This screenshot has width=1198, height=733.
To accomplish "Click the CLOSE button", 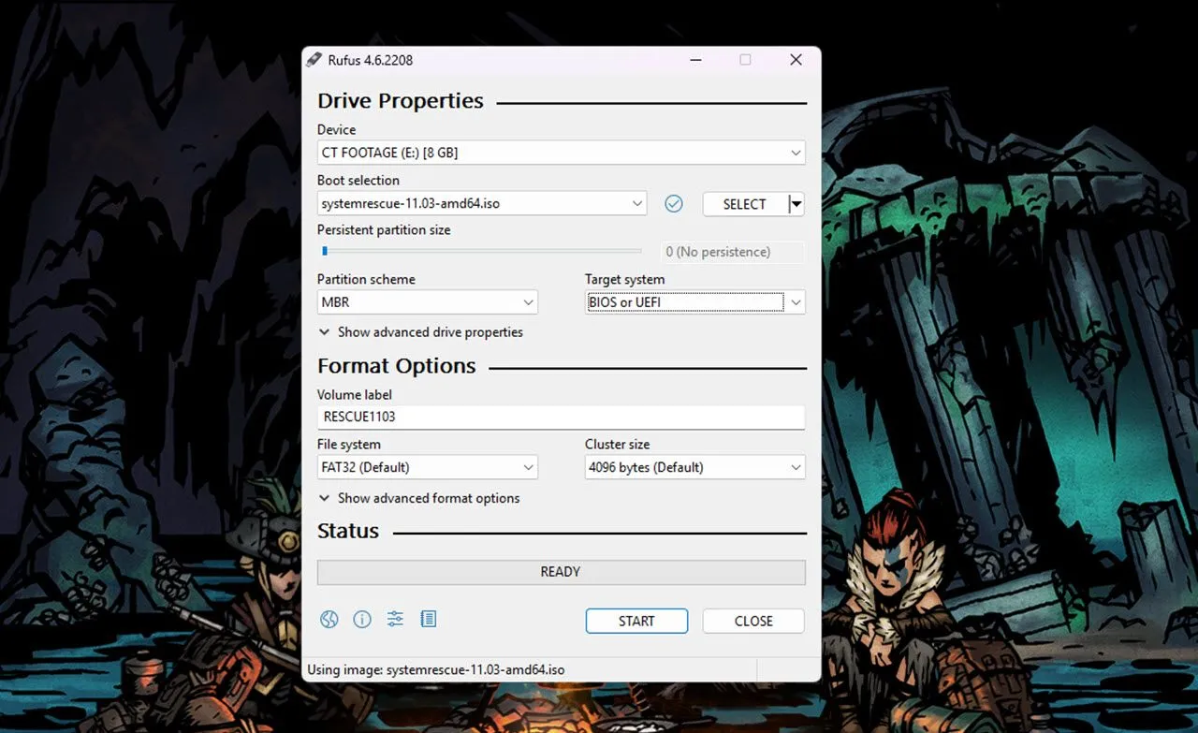I will pyautogui.click(x=753, y=621).
